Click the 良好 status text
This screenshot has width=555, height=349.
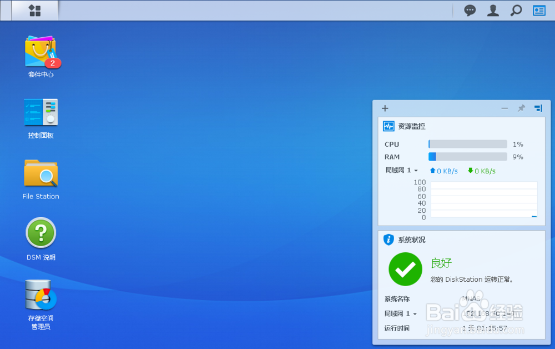click(441, 263)
